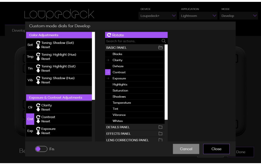Click the press-down arrow icon in Tmp row
The height and width of the screenshot is (165, 261).
tap(38, 59)
